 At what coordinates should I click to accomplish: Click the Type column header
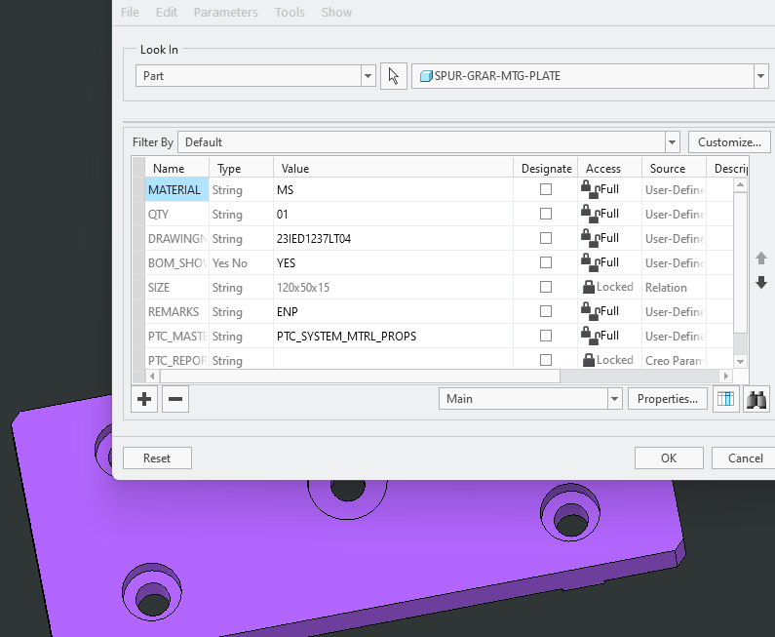coord(241,169)
